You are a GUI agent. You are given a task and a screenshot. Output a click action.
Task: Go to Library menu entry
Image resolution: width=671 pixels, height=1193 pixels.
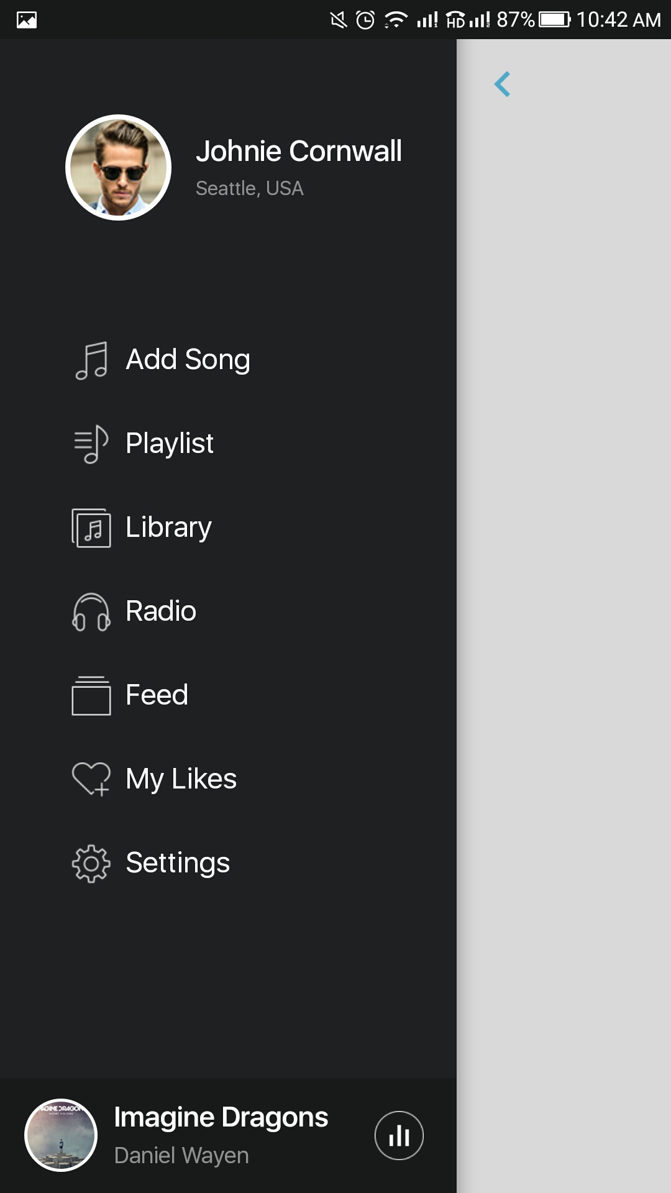pos(168,528)
